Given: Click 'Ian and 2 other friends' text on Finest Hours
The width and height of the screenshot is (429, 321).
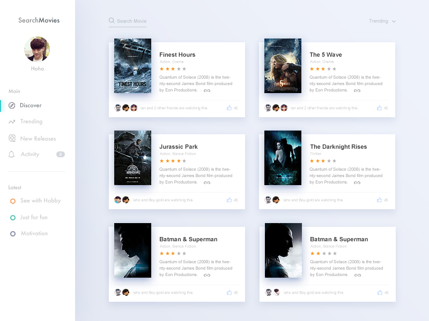Looking at the screenshot, I should (174, 108).
